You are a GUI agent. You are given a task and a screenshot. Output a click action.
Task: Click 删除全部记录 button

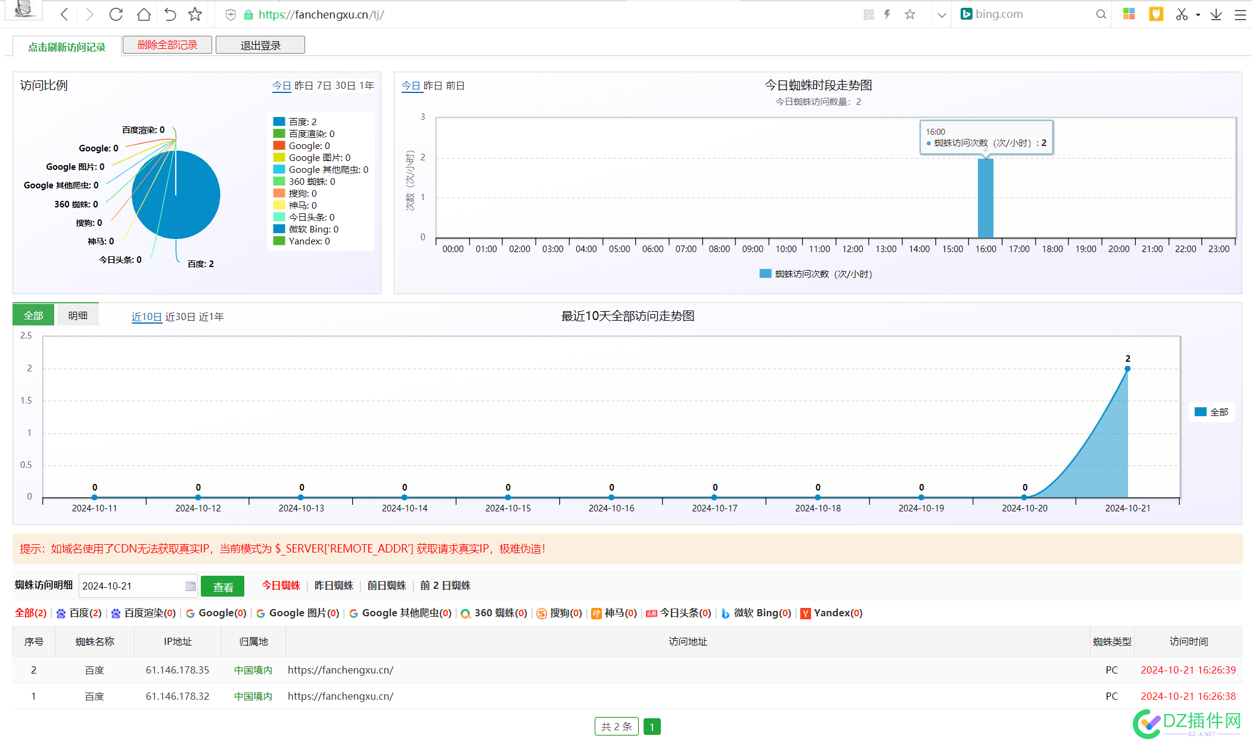pyautogui.click(x=167, y=45)
